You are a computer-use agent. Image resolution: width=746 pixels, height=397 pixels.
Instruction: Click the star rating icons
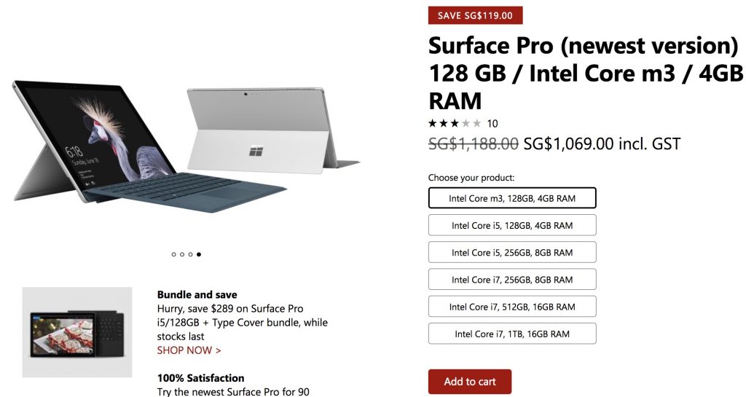pos(455,124)
